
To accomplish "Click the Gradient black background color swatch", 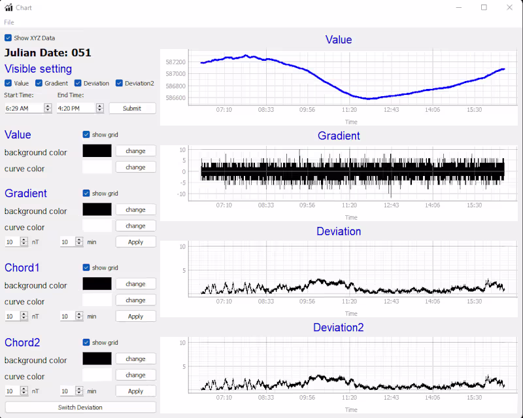I will tap(97, 209).
